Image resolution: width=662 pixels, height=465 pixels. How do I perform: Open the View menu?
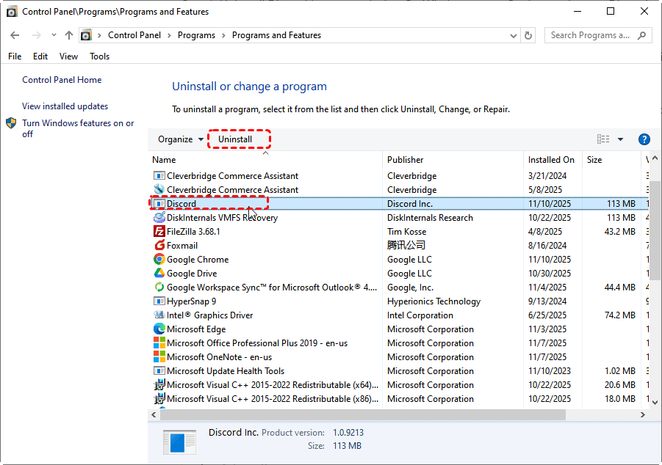pyautogui.click(x=68, y=56)
